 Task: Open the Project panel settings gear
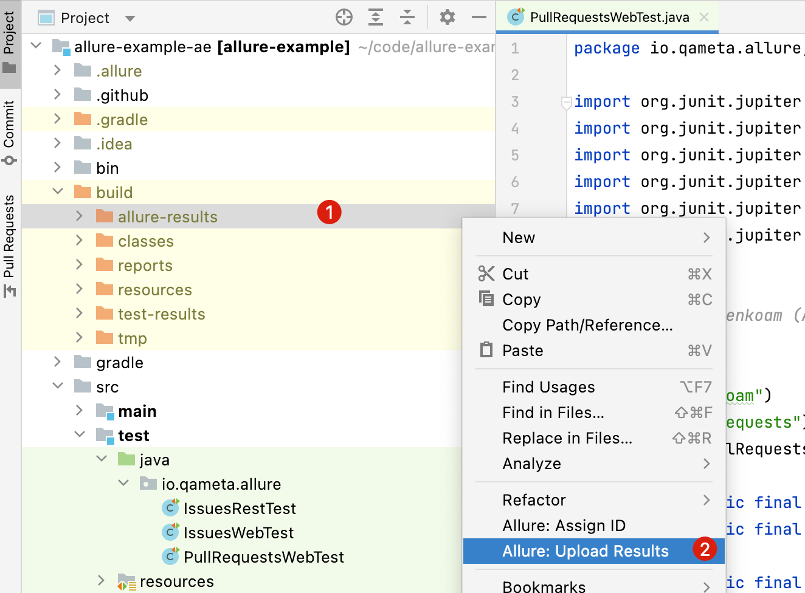[x=447, y=18]
